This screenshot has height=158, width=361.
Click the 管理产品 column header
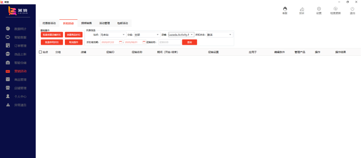[x=300, y=52]
